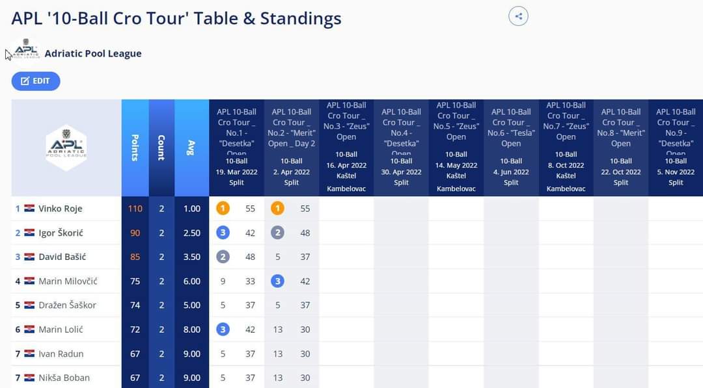The width and height of the screenshot is (703, 388).
Task: Sort standings by the Avg column
Action: (x=191, y=148)
